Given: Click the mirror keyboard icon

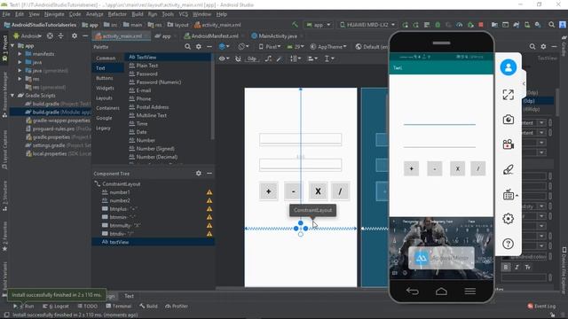Looking at the screenshot, I should (509, 195).
